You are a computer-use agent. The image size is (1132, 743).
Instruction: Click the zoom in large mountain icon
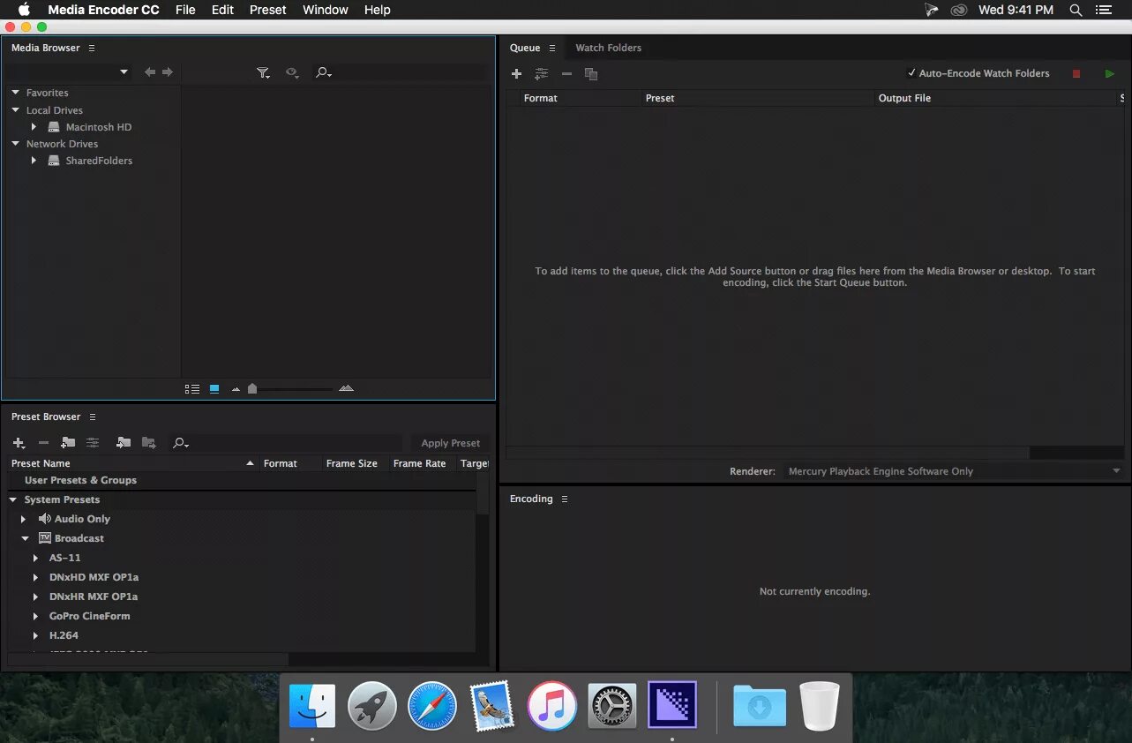[347, 388]
